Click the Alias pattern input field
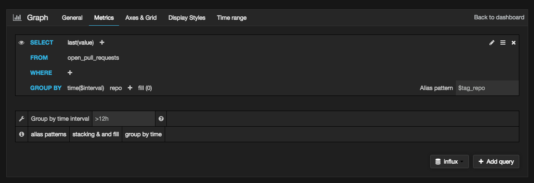This screenshot has width=534, height=183. click(x=487, y=88)
